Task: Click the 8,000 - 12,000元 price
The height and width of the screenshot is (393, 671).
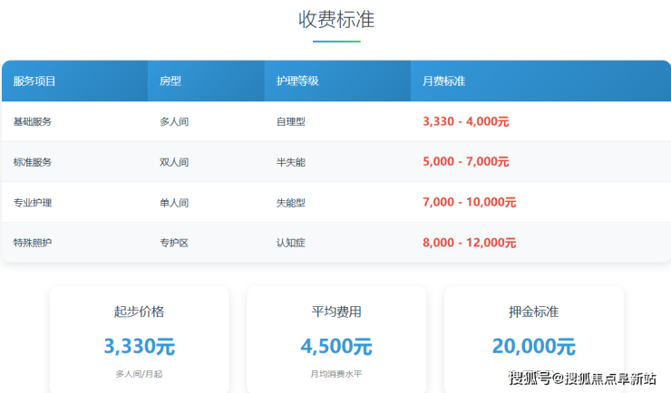Action: 469,243
